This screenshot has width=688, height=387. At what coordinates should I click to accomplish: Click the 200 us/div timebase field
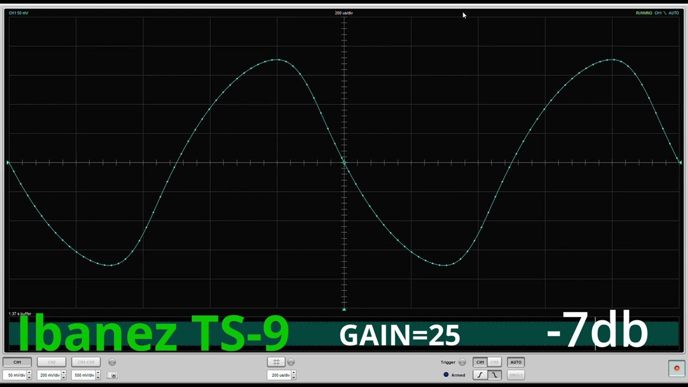coord(279,375)
